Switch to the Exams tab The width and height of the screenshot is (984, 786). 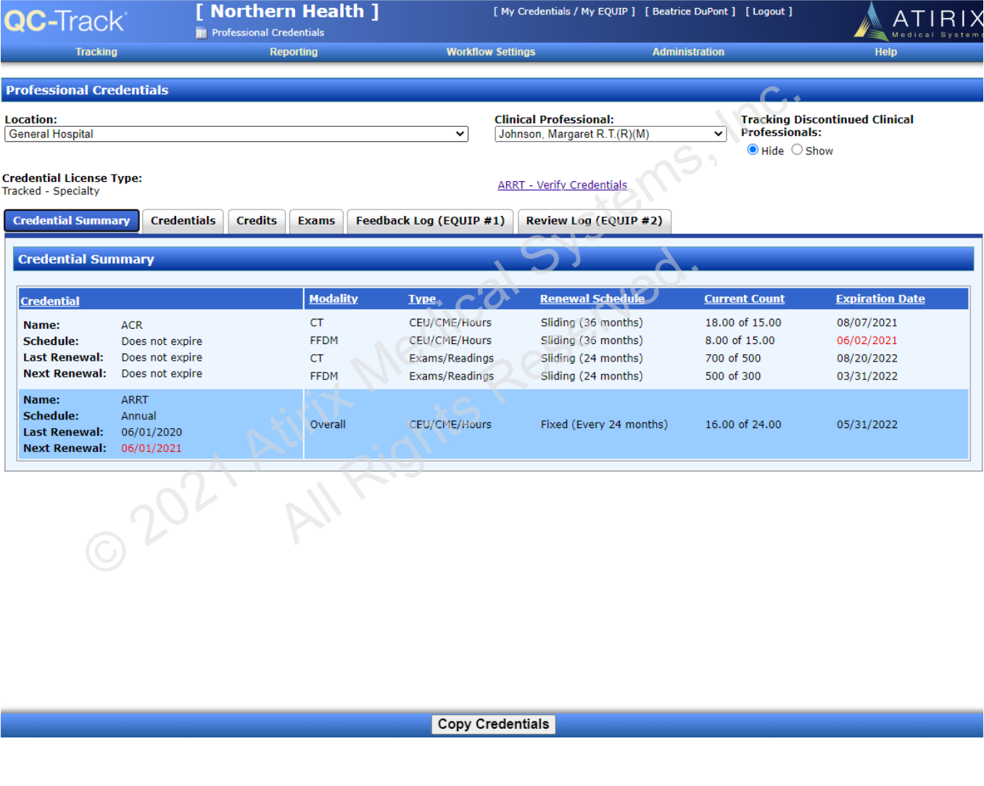(316, 221)
